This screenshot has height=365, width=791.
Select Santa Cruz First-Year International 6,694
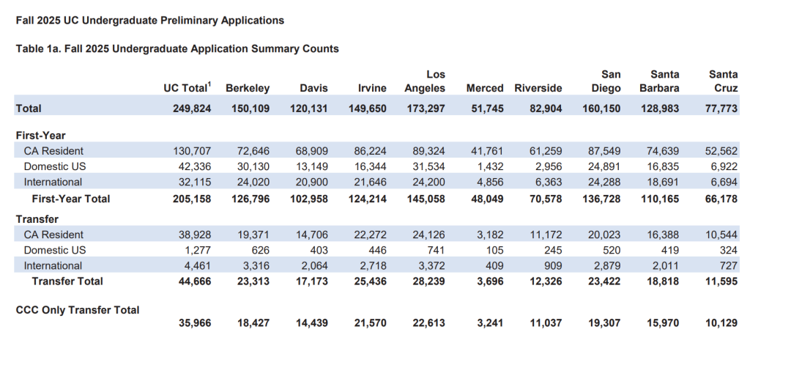click(x=725, y=182)
